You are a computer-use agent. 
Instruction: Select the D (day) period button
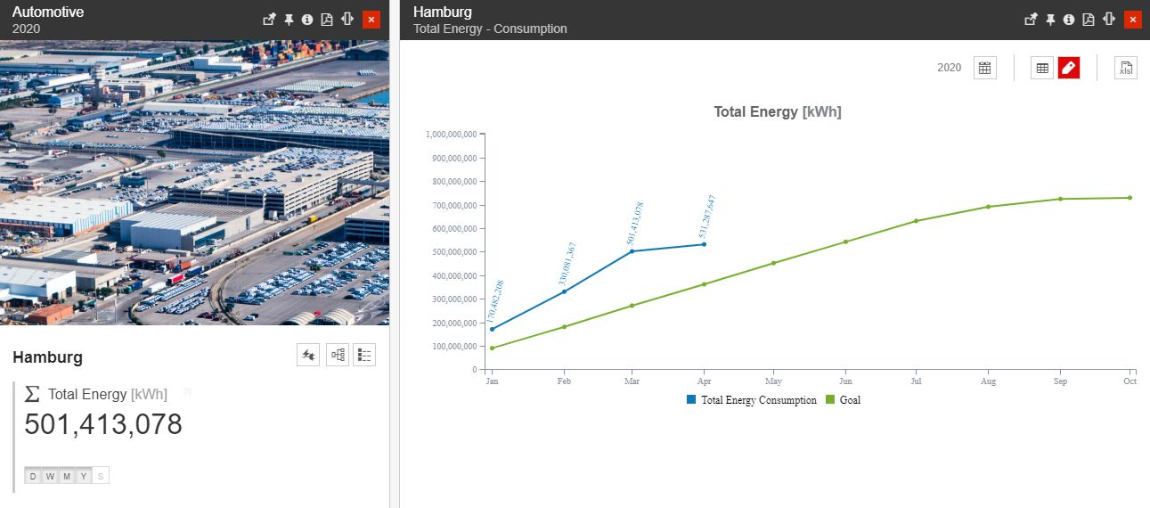click(x=33, y=476)
